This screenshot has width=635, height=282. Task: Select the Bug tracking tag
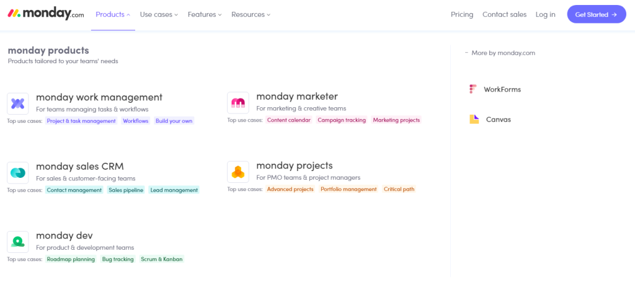118,259
